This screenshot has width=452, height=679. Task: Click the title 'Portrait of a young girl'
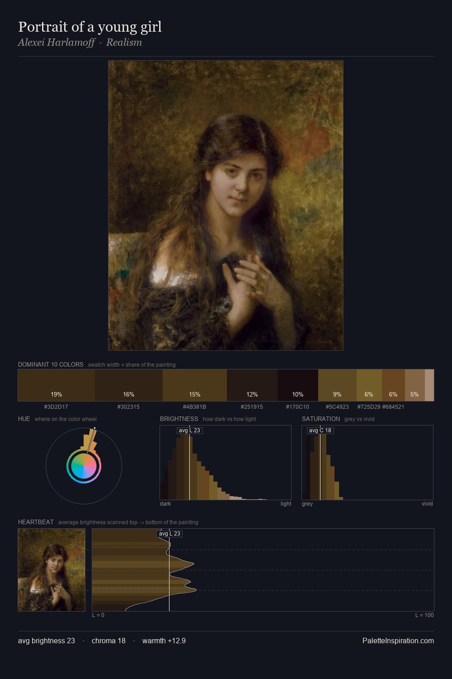point(90,27)
